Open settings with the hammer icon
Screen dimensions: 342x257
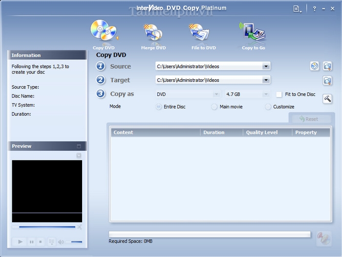327,98
